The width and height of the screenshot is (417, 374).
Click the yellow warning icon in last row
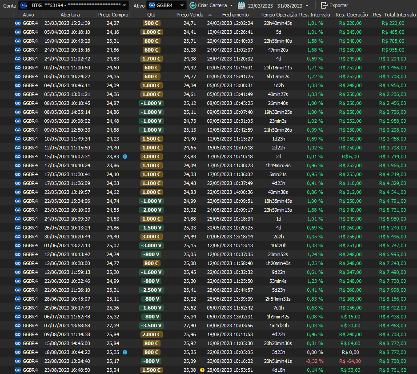point(202,370)
